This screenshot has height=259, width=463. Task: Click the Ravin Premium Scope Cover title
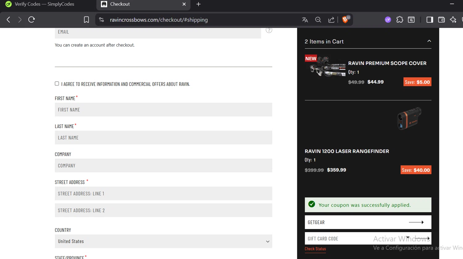coord(387,63)
